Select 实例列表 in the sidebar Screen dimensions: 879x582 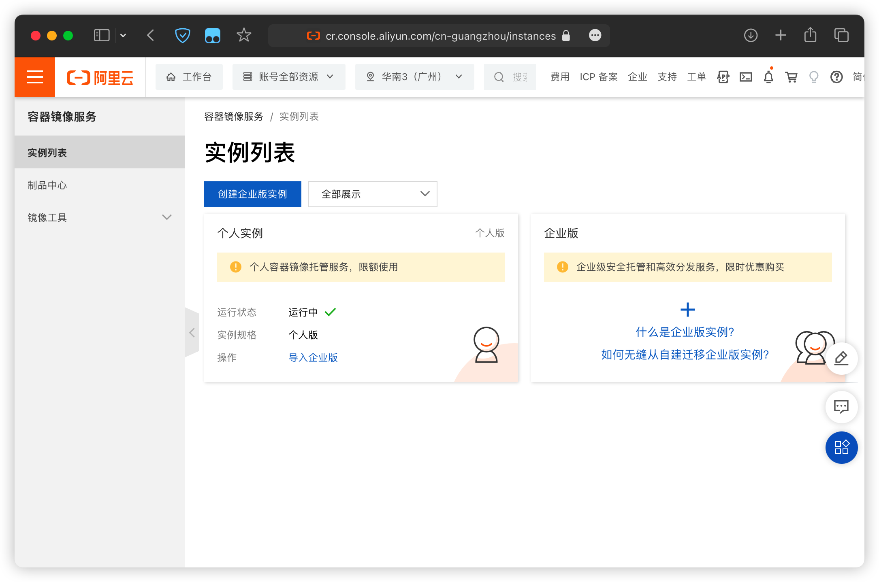(x=47, y=153)
